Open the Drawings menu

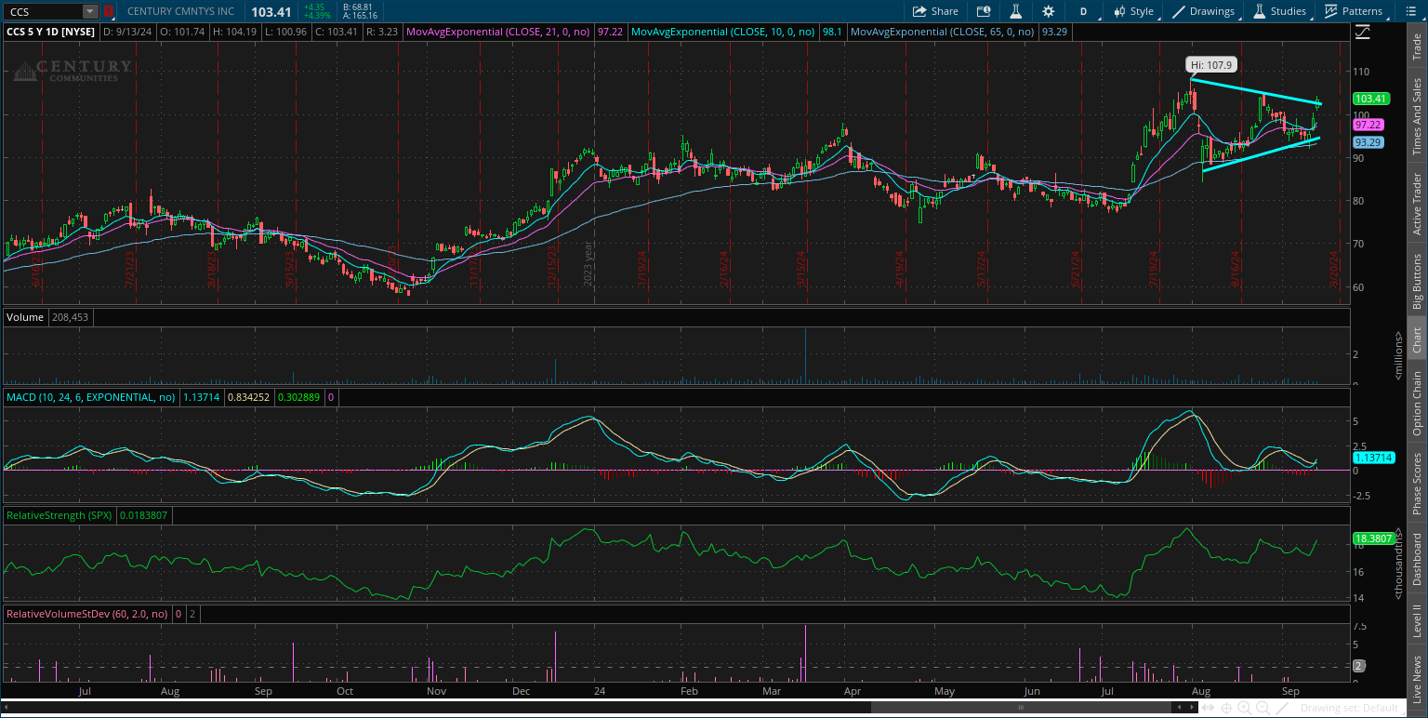pos(1203,11)
